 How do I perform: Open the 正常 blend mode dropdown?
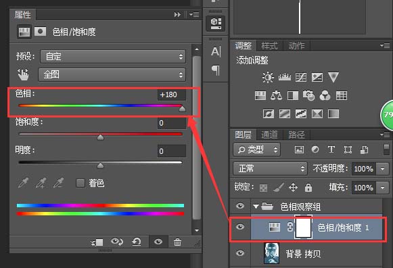click(x=270, y=168)
